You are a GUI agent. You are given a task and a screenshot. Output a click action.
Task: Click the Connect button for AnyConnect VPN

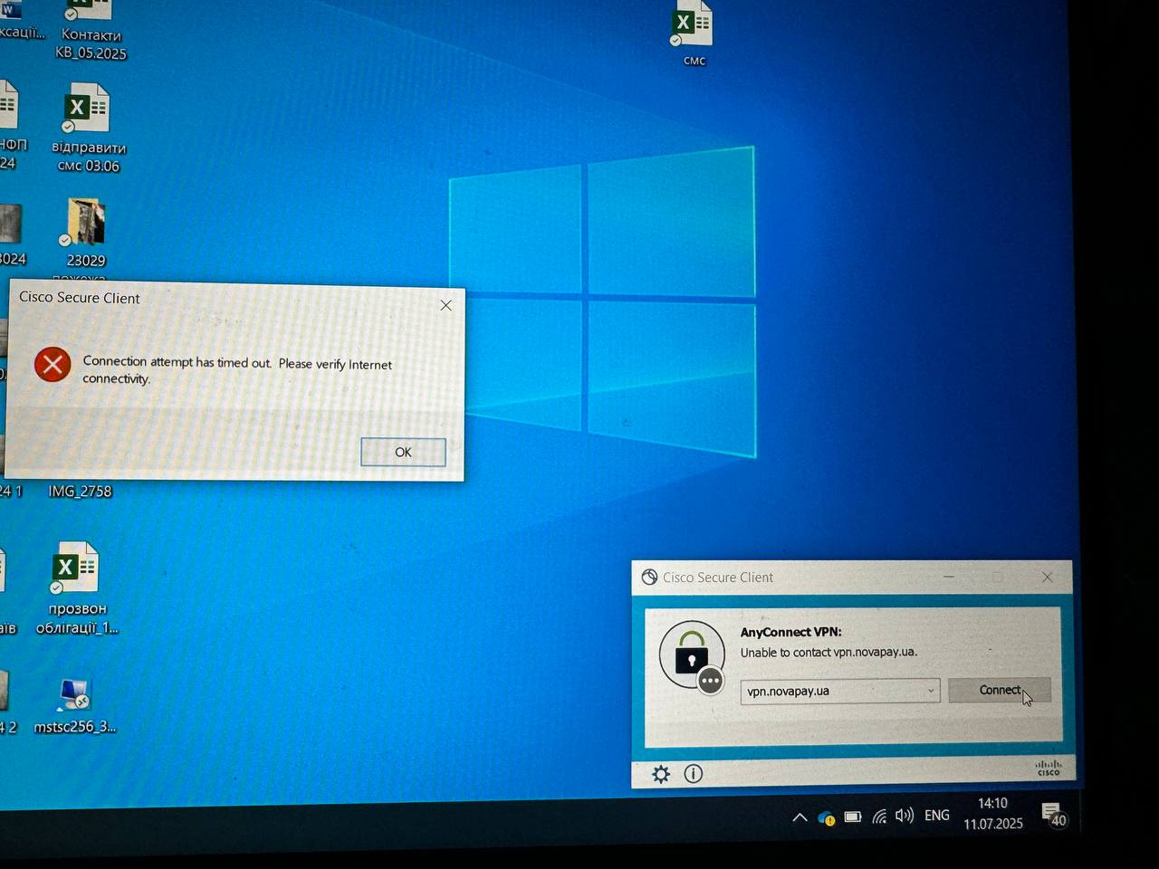[1000, 691]
